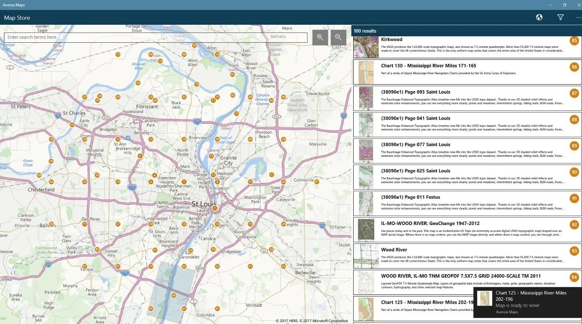Click into the search terms field
The width and height of the screenshot is (582, 324).
click(x=156, y=38)
